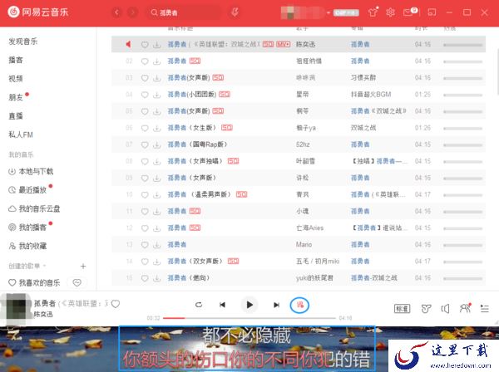
Task: Like 孤勇者（意向） with heart icon
Action: 145,278
